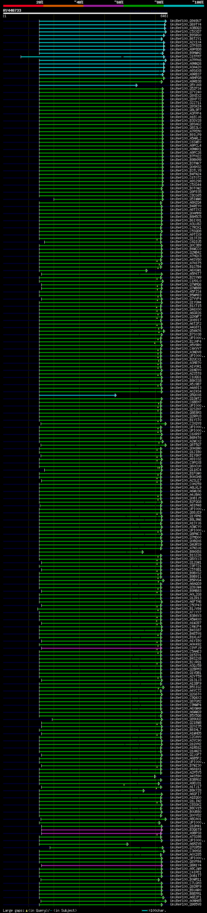The image size is (207, 913).
Task: Click the orange ~40% identity scale segment
Action: [63, 6]
